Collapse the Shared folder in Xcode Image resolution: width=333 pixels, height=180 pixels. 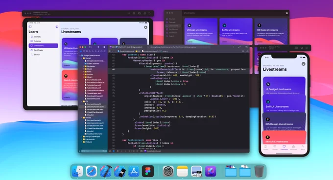(82, 58)
